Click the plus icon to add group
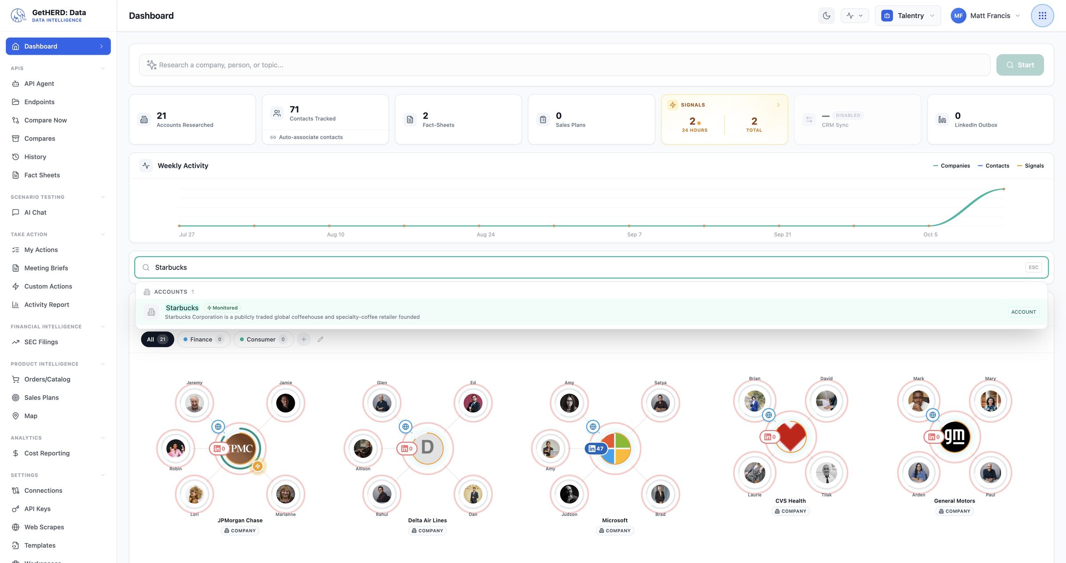1066x563 pixels. 303,339
